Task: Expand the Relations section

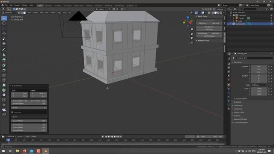Action: pyautogui.click(x=237, y=102)
